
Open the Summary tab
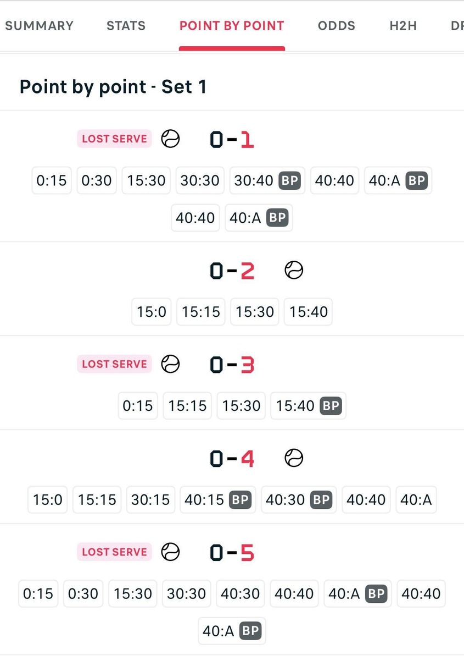39,25
